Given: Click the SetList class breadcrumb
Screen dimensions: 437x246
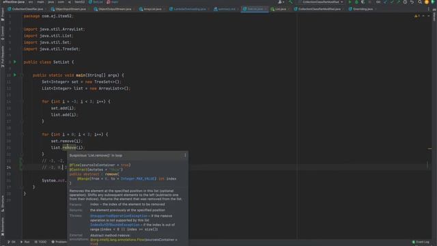Looking at the screenshot, I should click(96, 2).
